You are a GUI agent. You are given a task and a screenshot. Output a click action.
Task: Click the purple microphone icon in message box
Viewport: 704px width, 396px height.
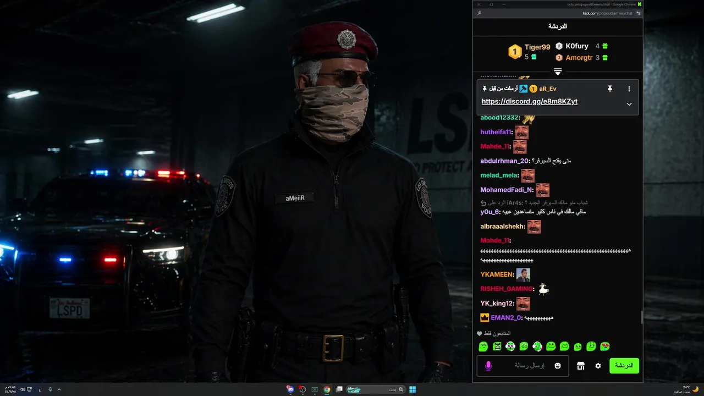coord(488,366)
